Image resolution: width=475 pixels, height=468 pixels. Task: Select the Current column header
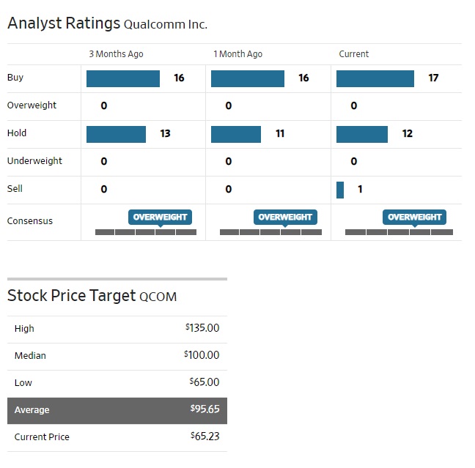click(353, 54)
